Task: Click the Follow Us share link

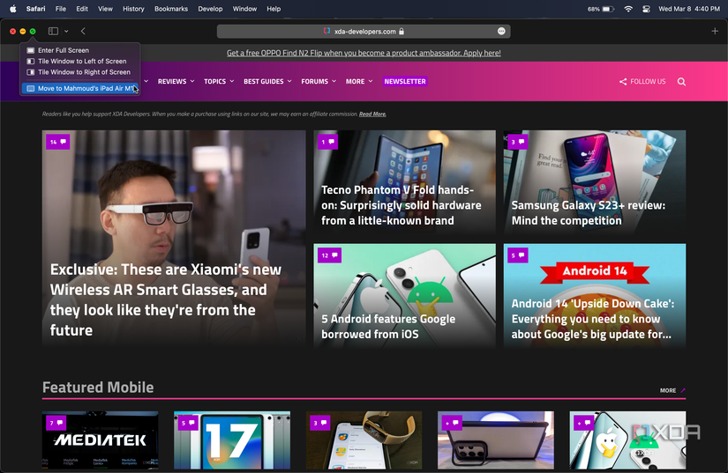Action: pyautogui.click(x=642, y=82)
